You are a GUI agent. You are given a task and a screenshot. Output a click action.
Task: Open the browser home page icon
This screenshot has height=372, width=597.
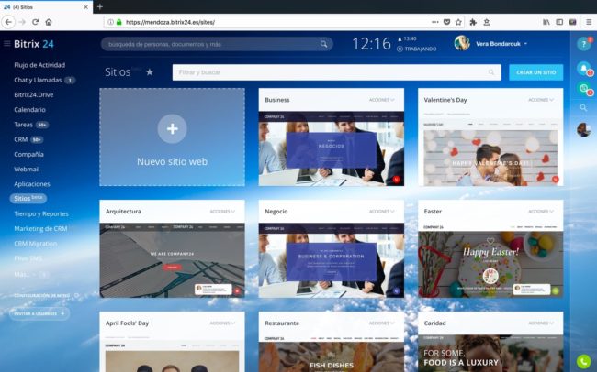click(x=49, y=22)
